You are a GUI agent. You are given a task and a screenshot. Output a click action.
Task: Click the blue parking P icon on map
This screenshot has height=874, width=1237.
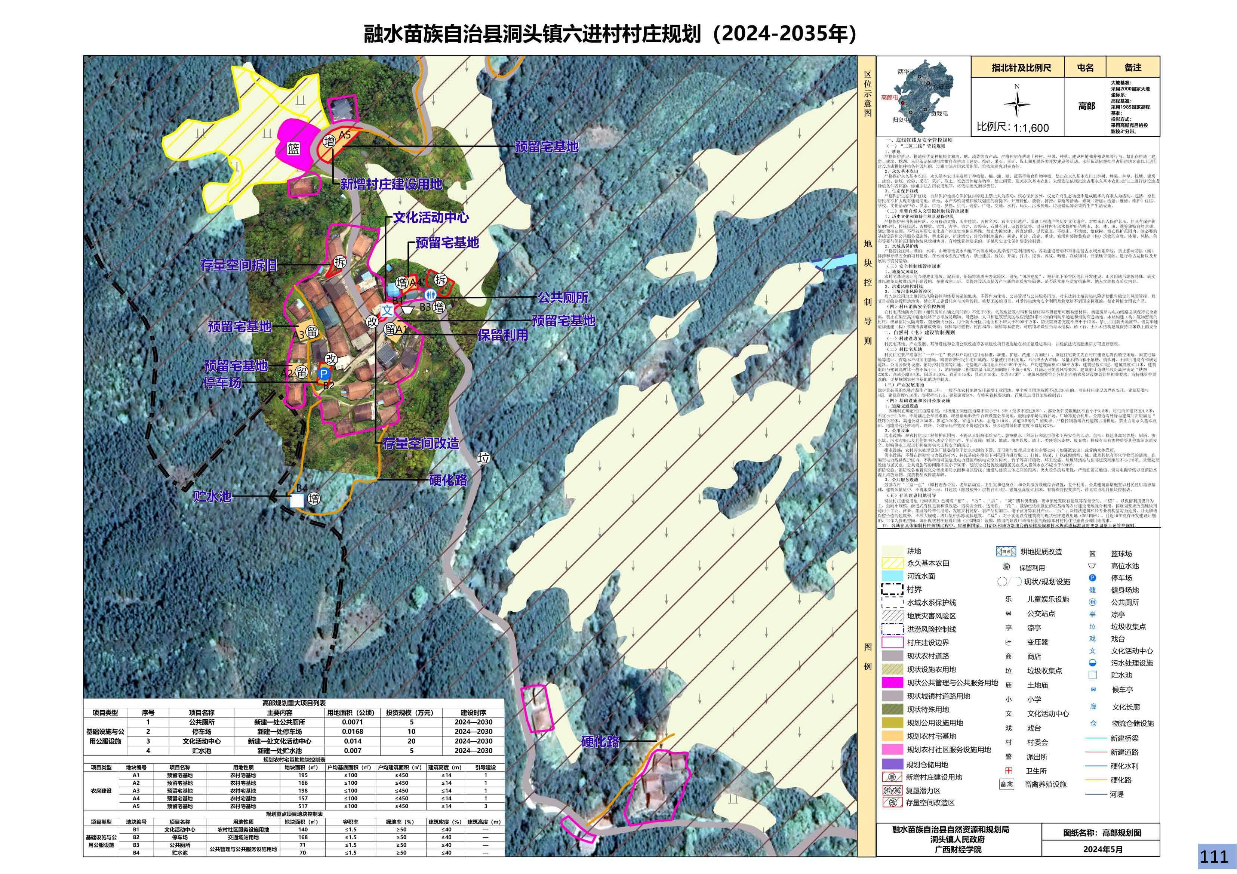tap(324, 373)
